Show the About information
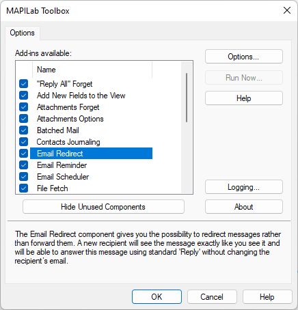Viewport: 298px width, 310px height. tap(244, 207)
